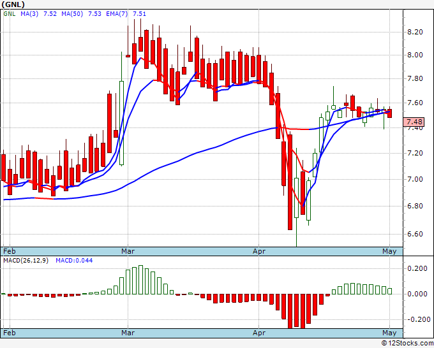Click the 7.80 price axis label
The width and height of the screenshot is (434, 348).
tap(415, 78)
